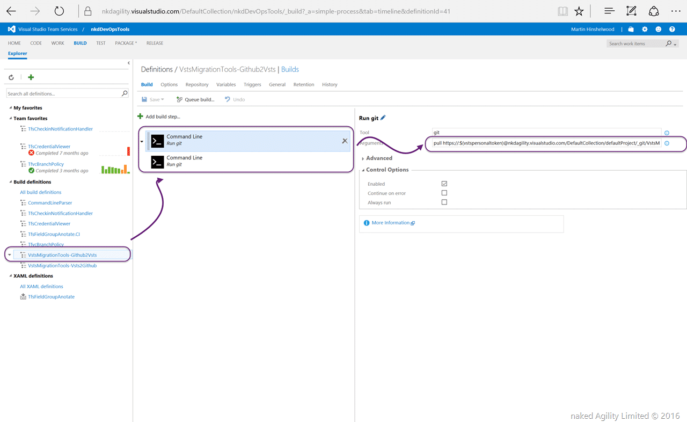The image size is (687, 422).
Task: Check the Continue on error checkbox
Action: [x=444, y=193]
